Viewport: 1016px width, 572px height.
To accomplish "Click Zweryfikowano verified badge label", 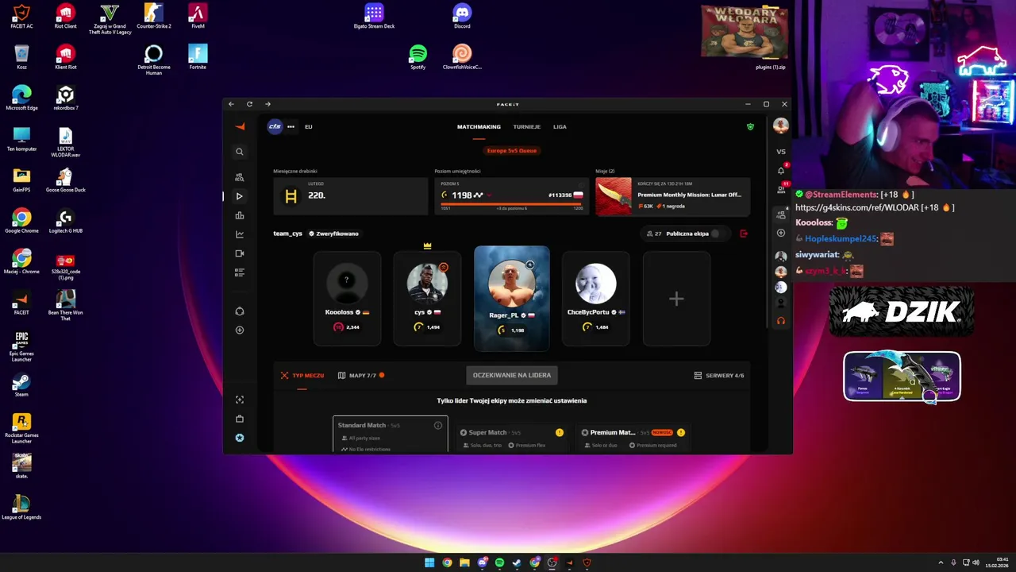I will click(333, 234).
